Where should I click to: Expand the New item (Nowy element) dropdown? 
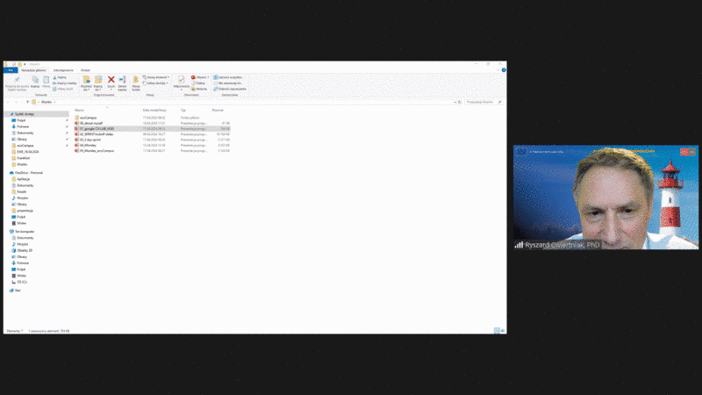click(x=158, y=77)
